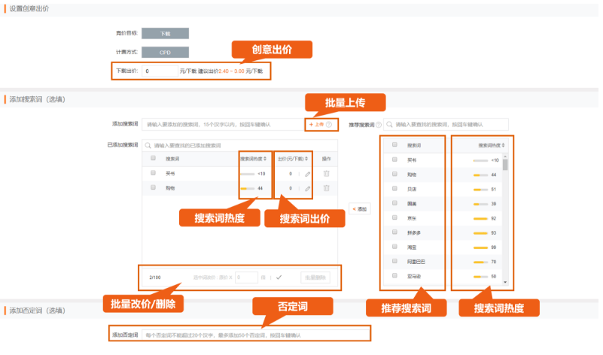Check 国美 in the recommended keywords list
Image resolution: width=603 pixels, height=355 pixels.
(394, 203)
